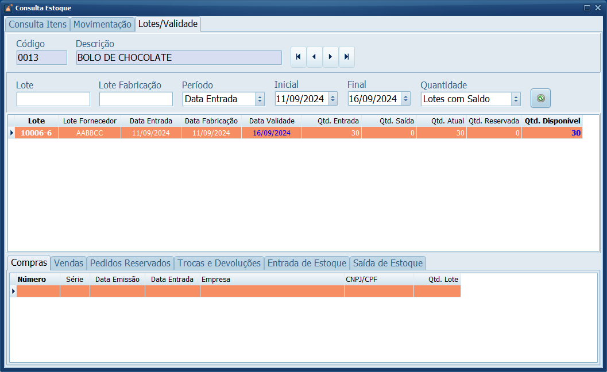Open the Pedidos Reservados tab
Image resolution: width=607 pixels, height=372 pixels.
pyautogui.click(x=130, y=263)
